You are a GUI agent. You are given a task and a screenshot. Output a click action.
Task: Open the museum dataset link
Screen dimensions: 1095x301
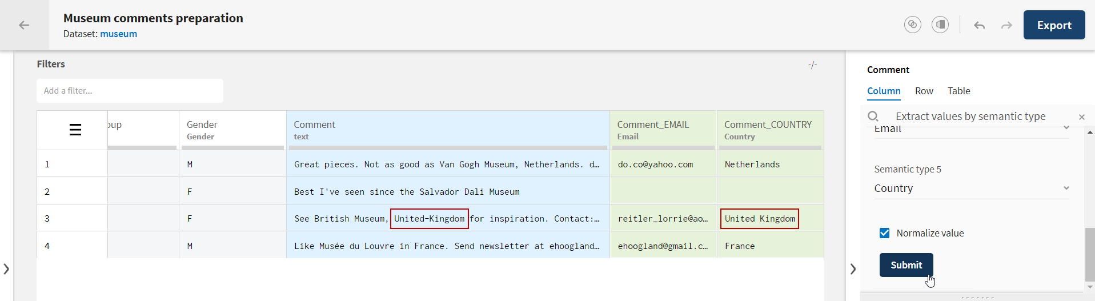pyautogui.click(x=118, y=34)
